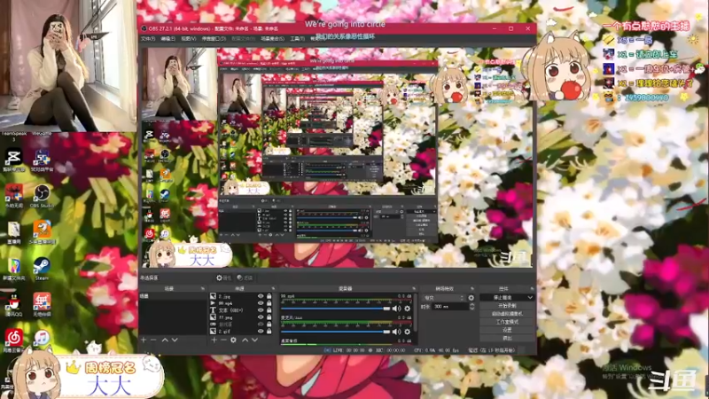Click the 300 ms duration input field

pyautogui.click(x=449, y=306)
